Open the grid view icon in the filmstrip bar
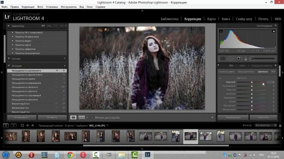This screenshot has height=159, width=284. (22, 125)
